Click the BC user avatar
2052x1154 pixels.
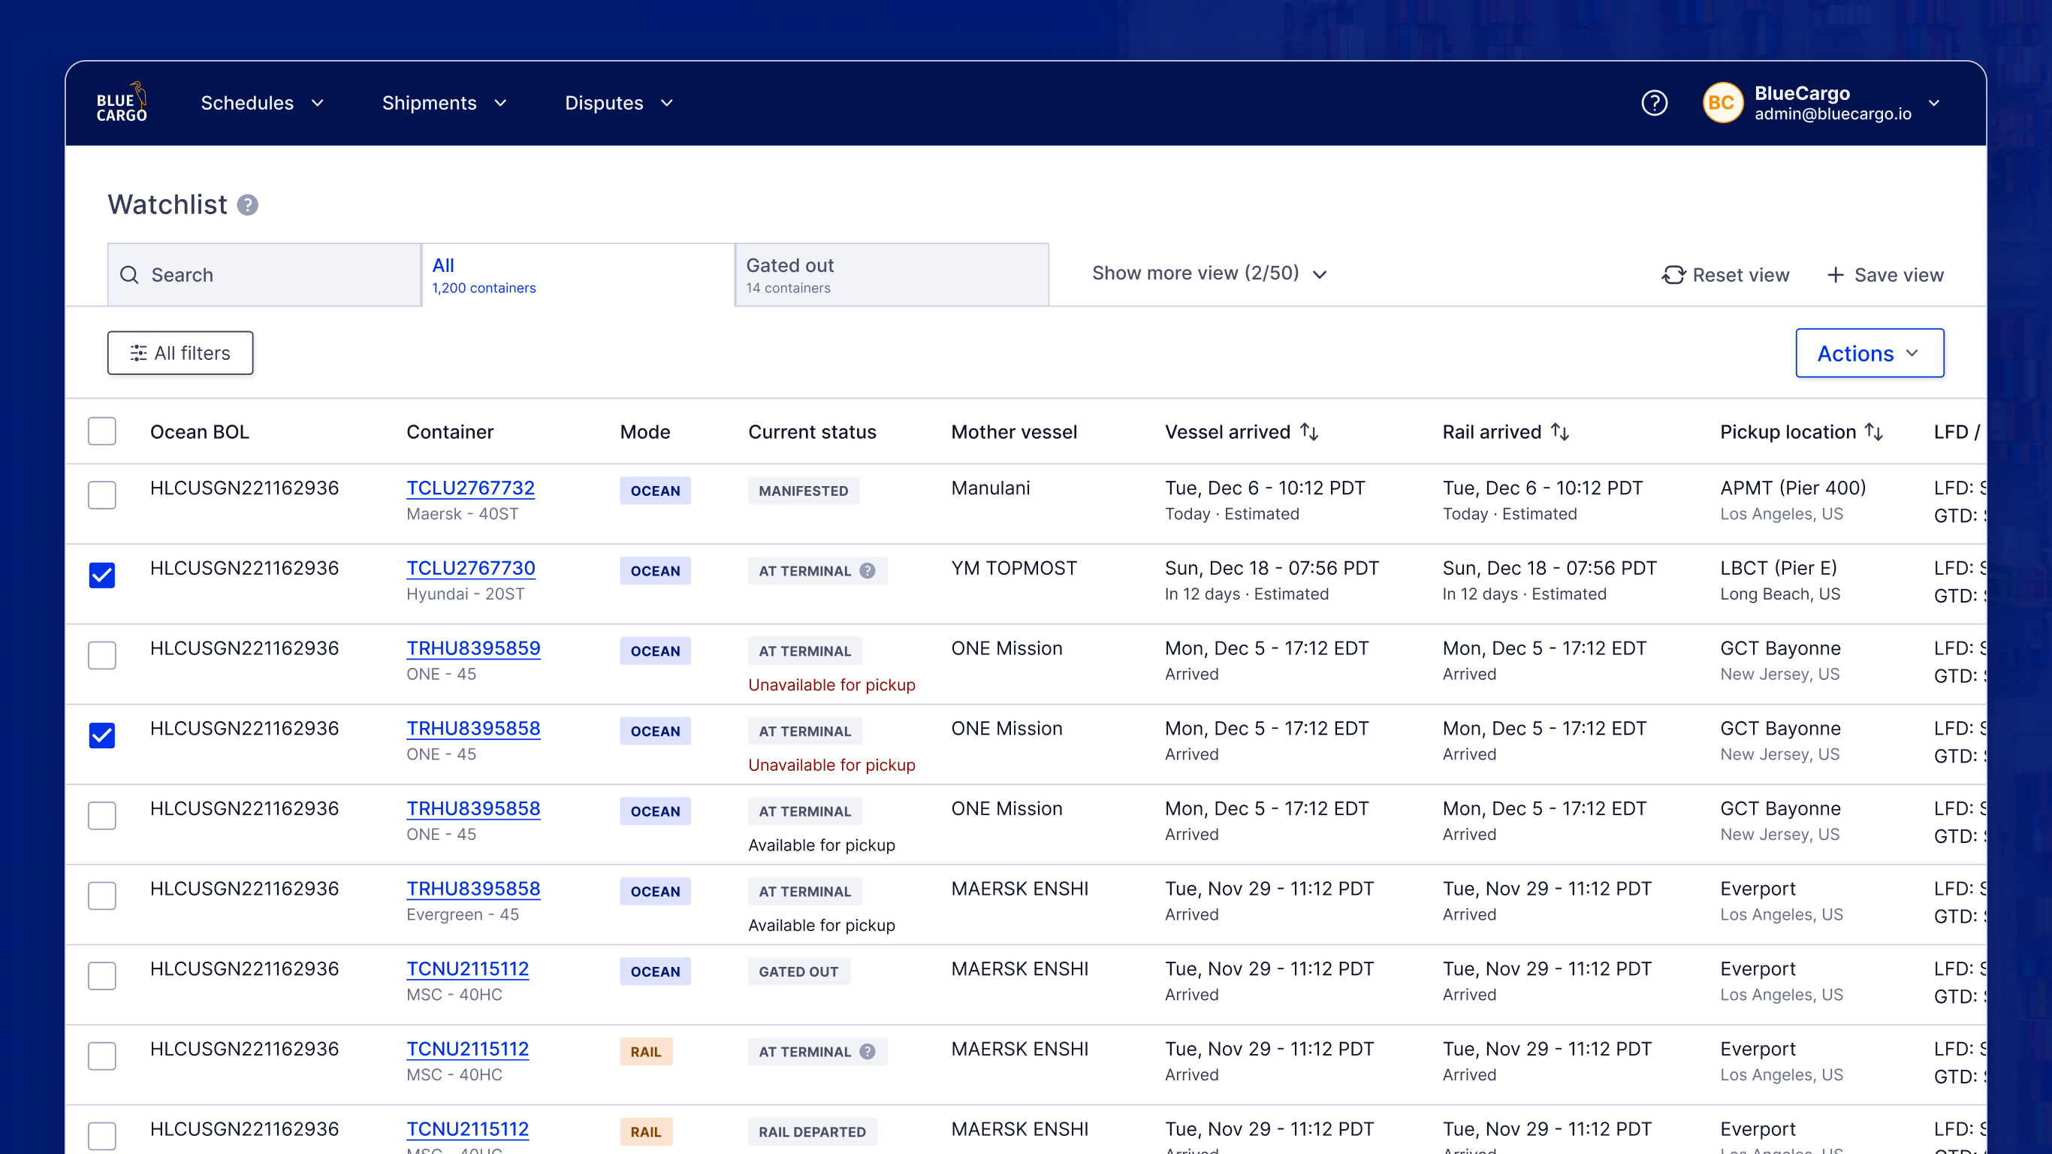[1722, 103]
